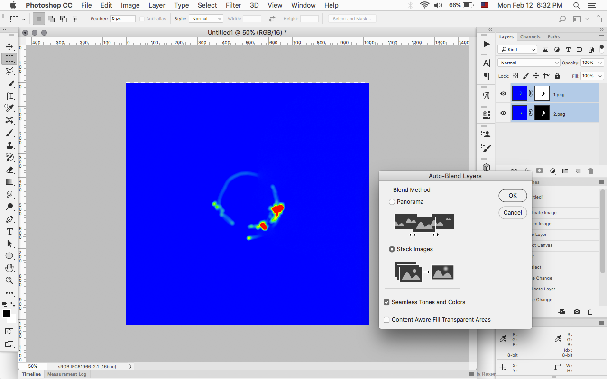Select the Brush tool in toolbox
This screenshot has width=607, height=379.
tap(9, 133)
